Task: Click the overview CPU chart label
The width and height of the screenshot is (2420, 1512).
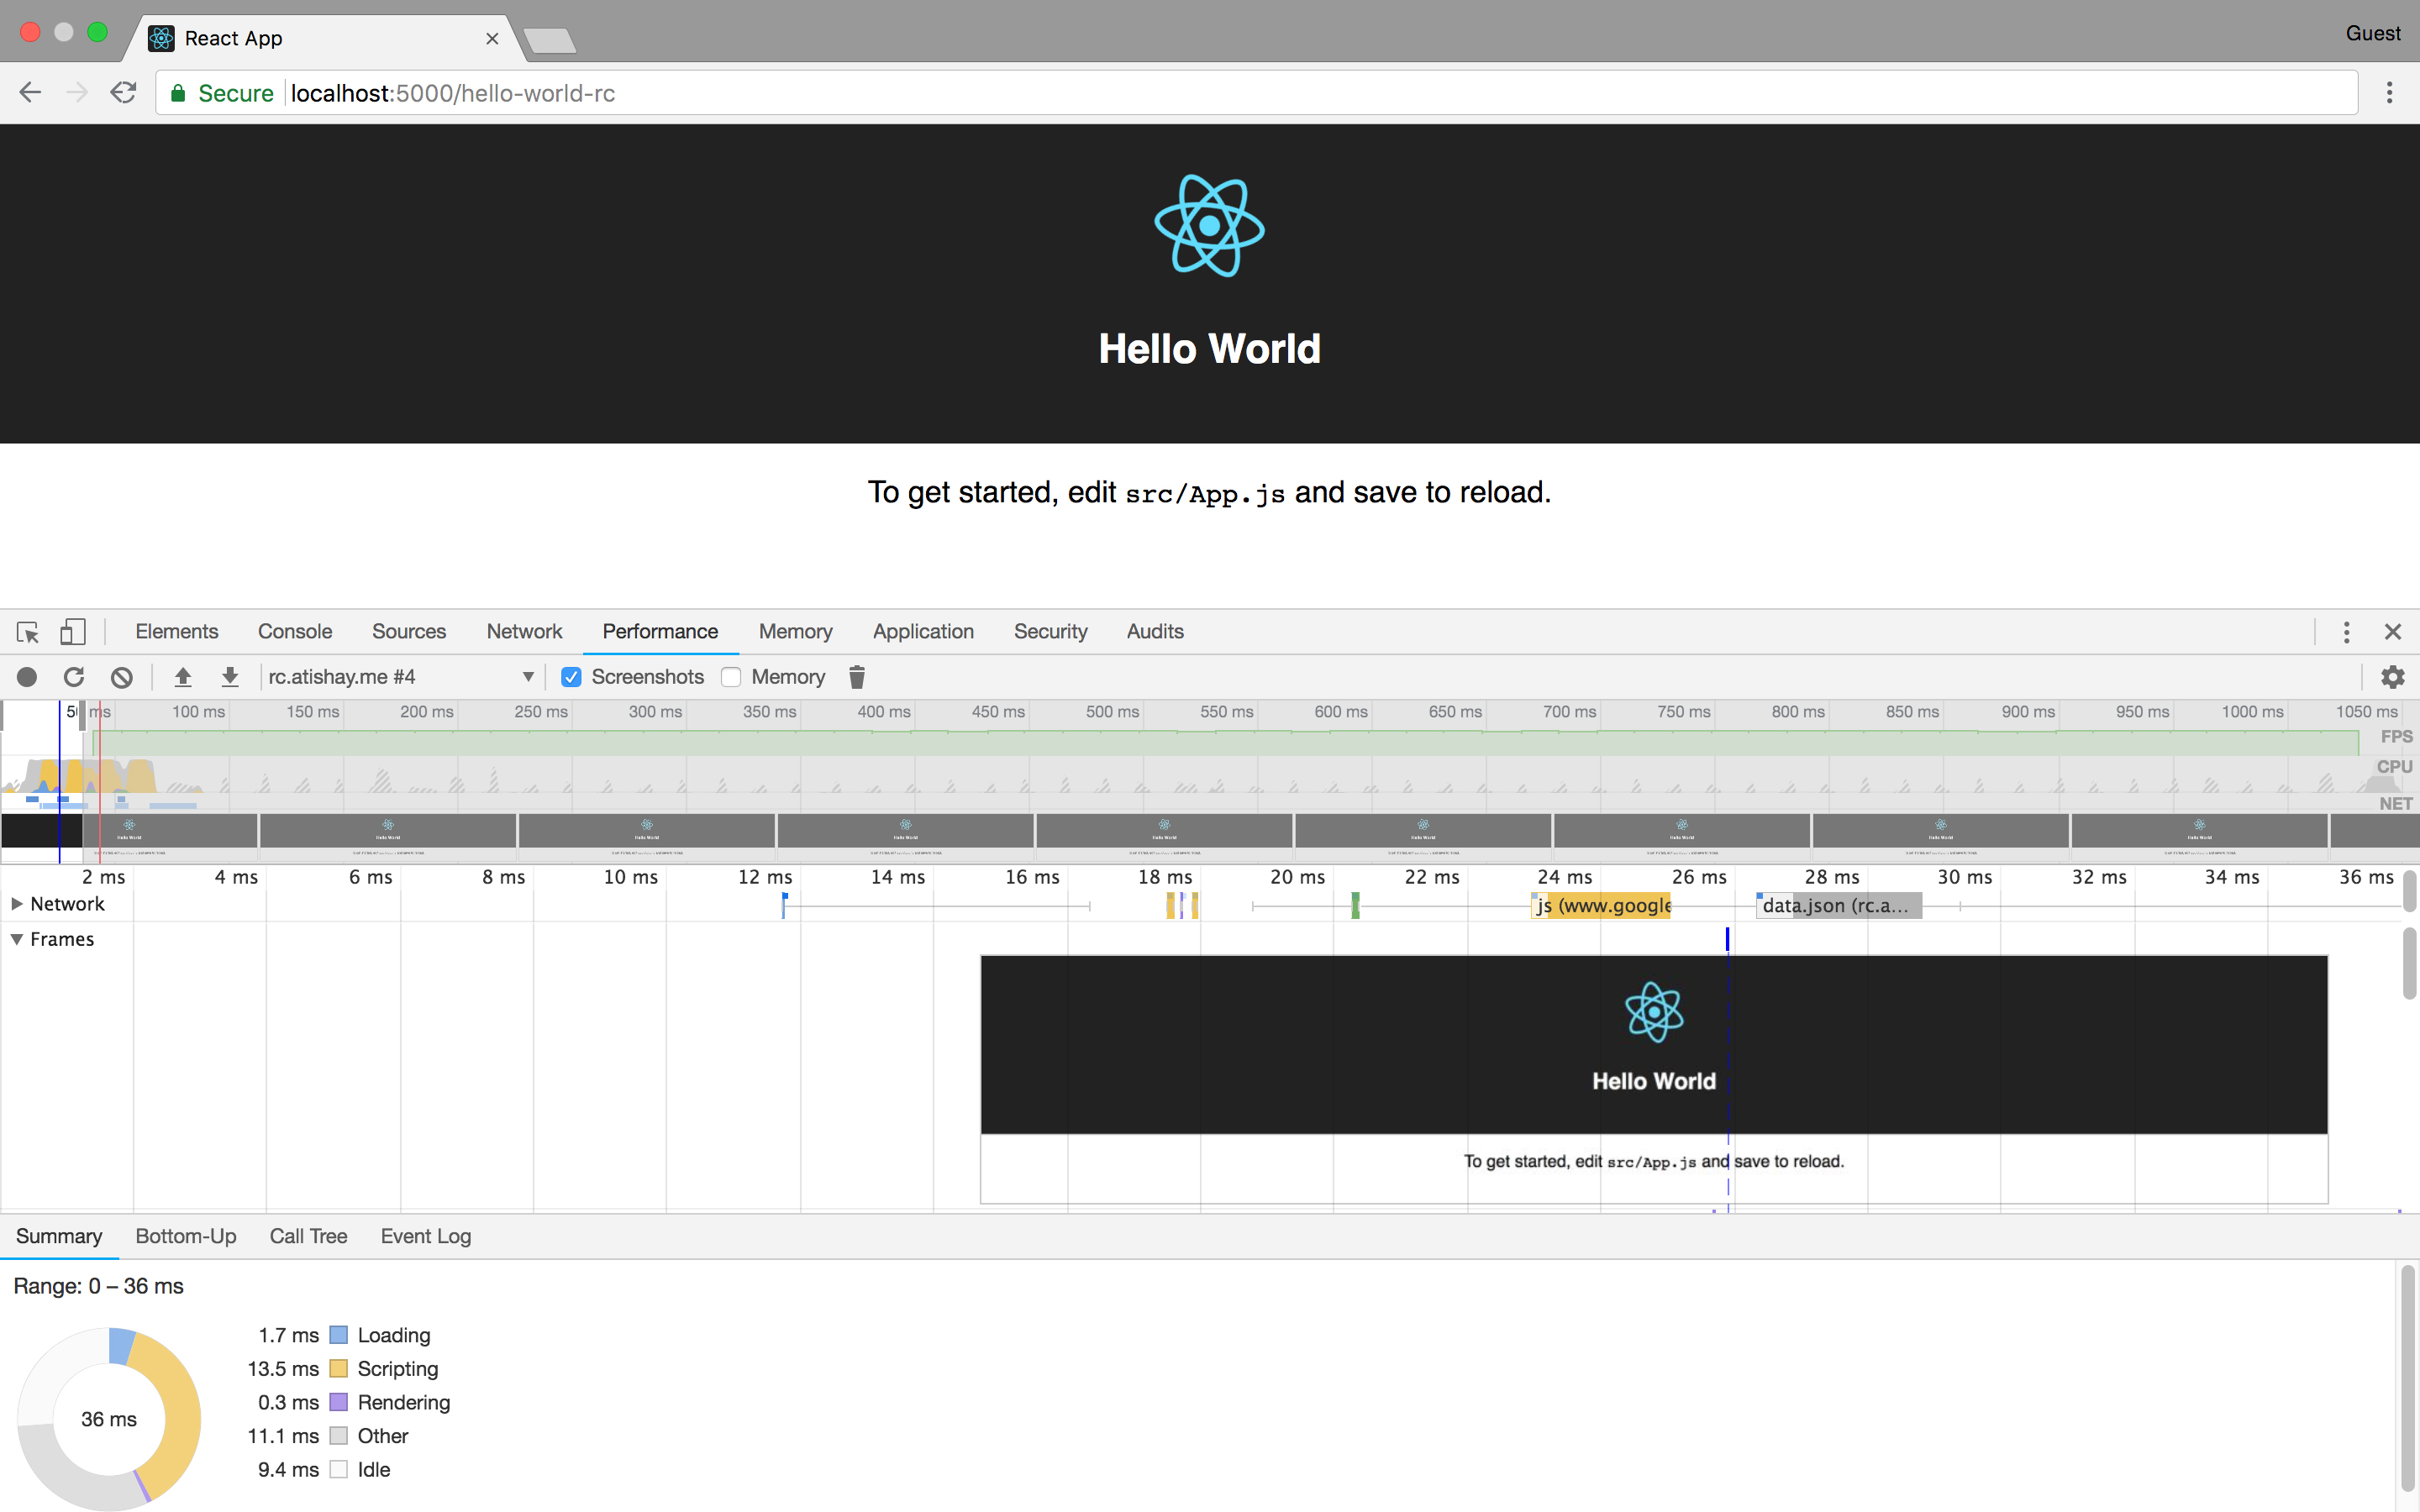Action: (x=2394, y=767)
